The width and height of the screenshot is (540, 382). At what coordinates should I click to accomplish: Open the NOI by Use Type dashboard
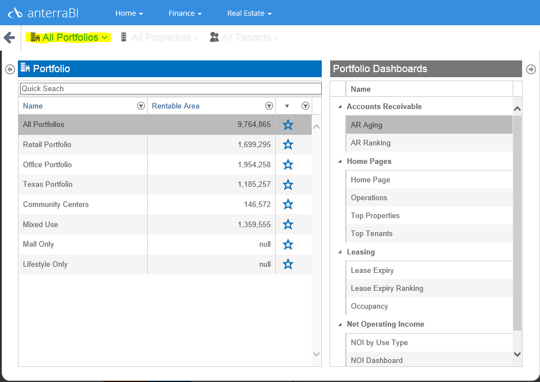(x=429, y=342)
